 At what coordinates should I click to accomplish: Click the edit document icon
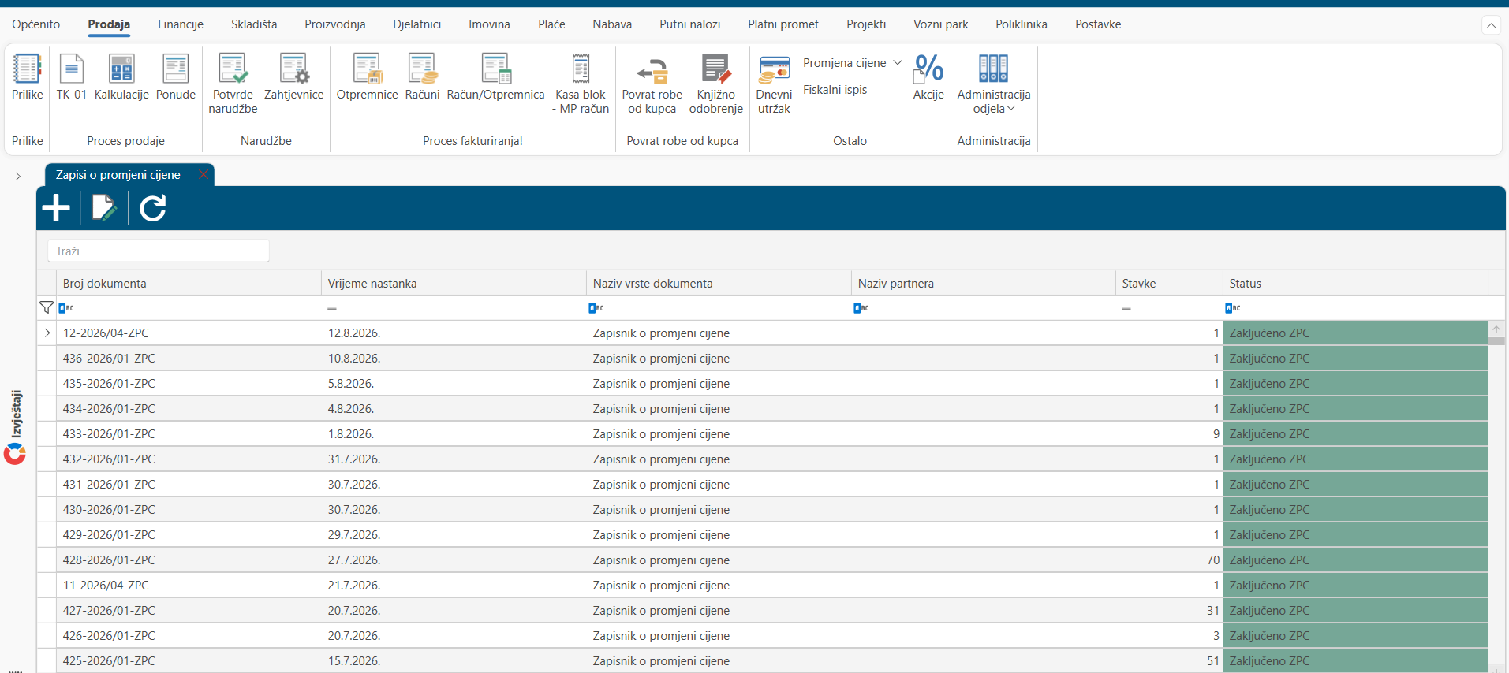coord(104,208)
